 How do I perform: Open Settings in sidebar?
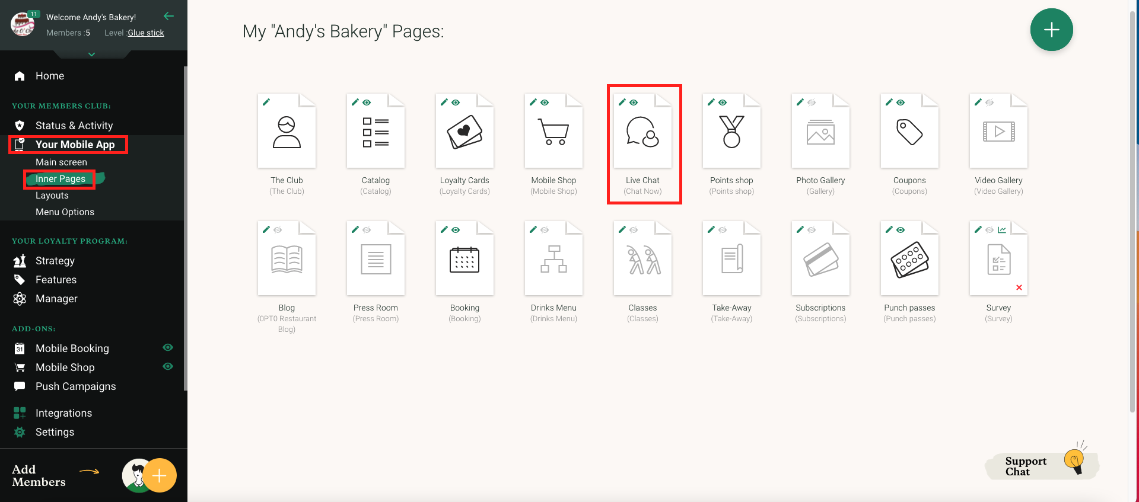pyautogui.click(x=55, y=432)
